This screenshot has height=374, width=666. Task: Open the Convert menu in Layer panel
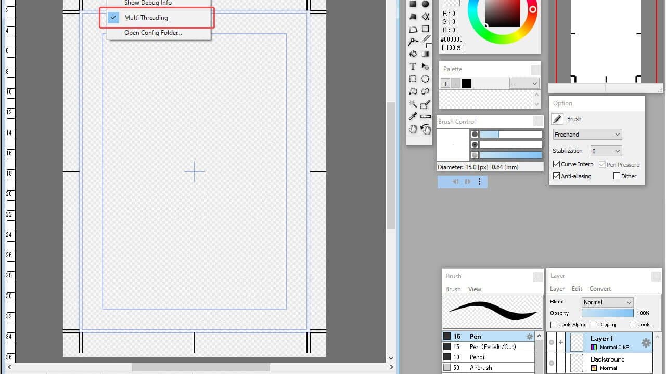[x=600, y=289]
